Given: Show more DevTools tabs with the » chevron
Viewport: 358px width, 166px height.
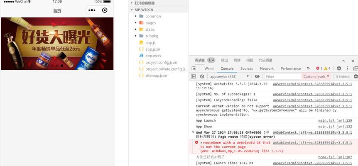Looking at the screenshot, I should [308, 68].
